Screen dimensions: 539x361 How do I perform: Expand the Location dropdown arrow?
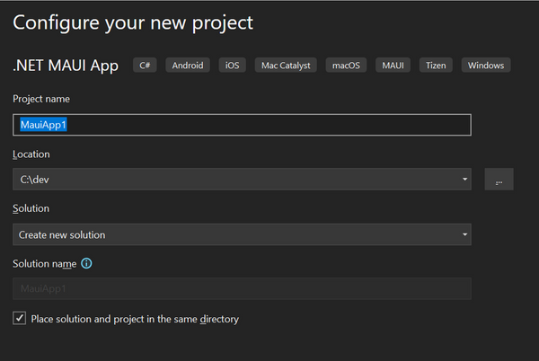tap(464, 180)
